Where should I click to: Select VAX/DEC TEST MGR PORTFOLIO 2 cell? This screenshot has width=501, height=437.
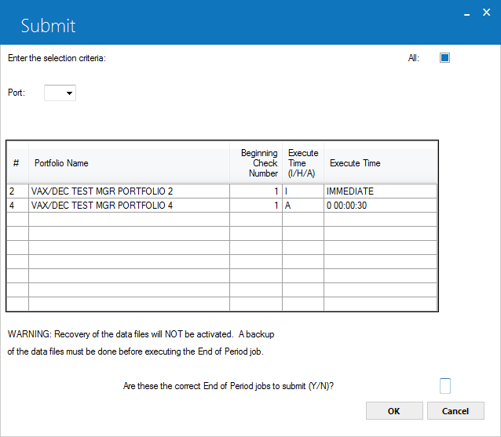129,191
